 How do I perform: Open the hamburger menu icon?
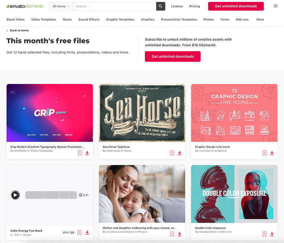pos(276,6)
